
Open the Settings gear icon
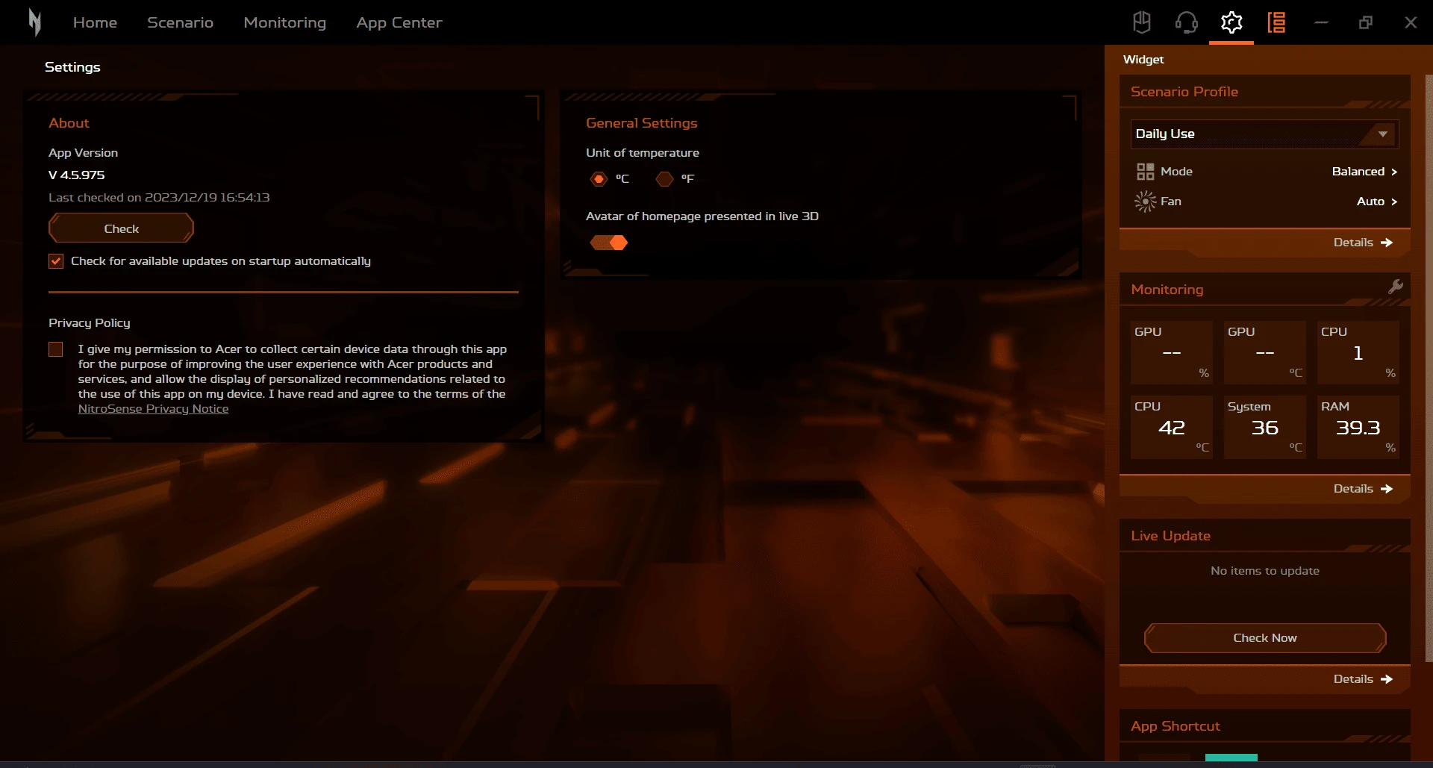click(x=1231, y=22)
